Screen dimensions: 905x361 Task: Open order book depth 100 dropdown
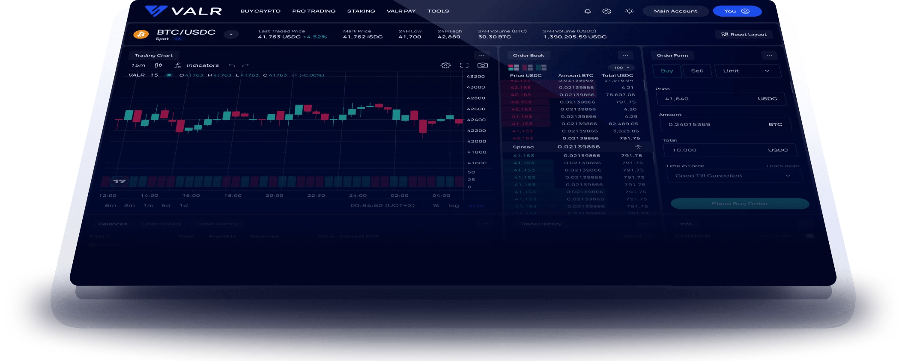pyautogui.click(x=621, y=68)
